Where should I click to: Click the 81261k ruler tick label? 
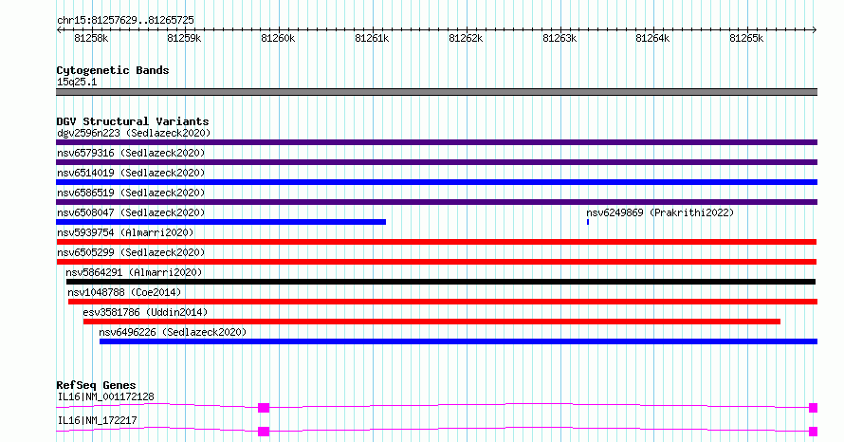[x=372, y=38]
